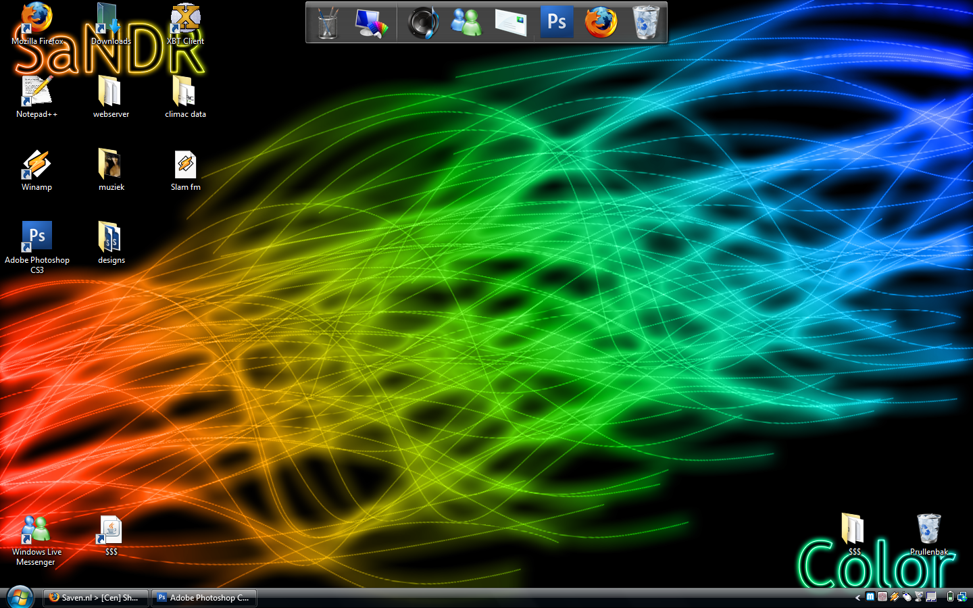Click the Winamp lightning tray icon
The image size is (973, 608).
tap(894, 597)
